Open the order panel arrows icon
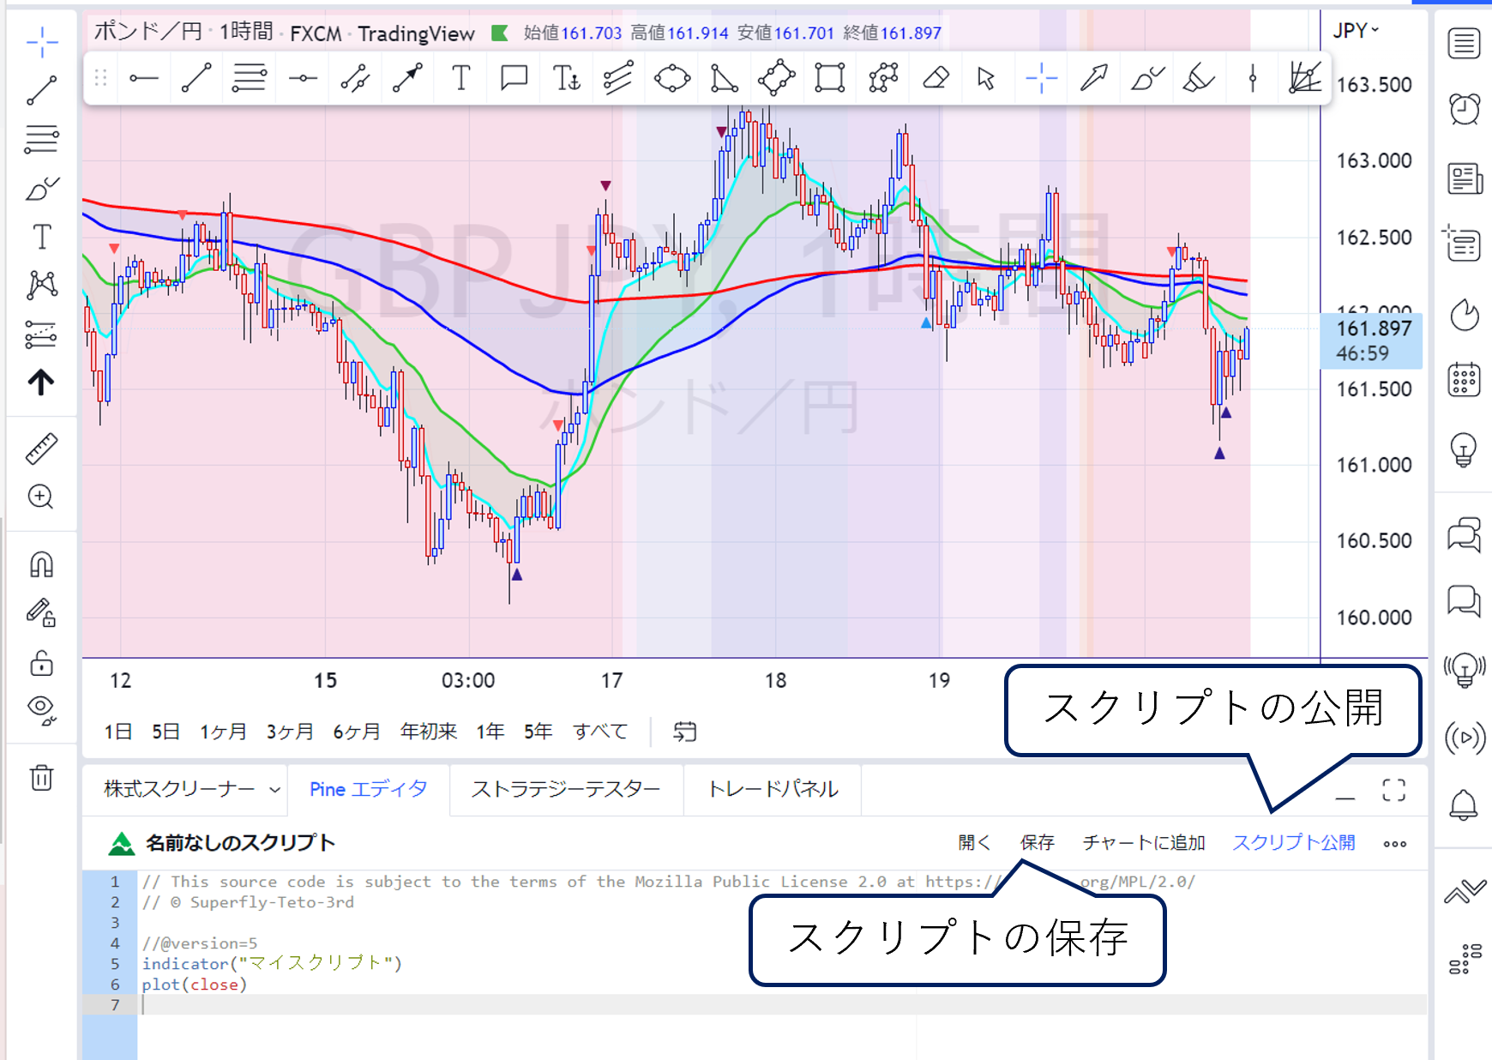The width and height of the screenshot is (1492, 1060). click(x=1465, y=892)
